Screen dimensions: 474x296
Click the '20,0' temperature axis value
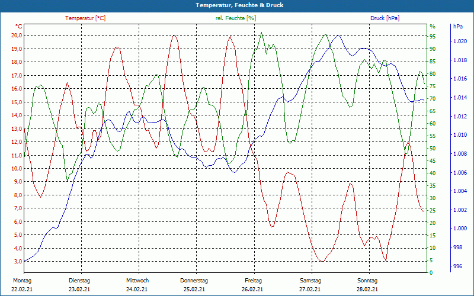click(18, 36)
